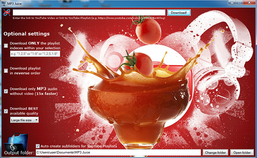
Task: Click the Download! button
Action: (179, 12)
